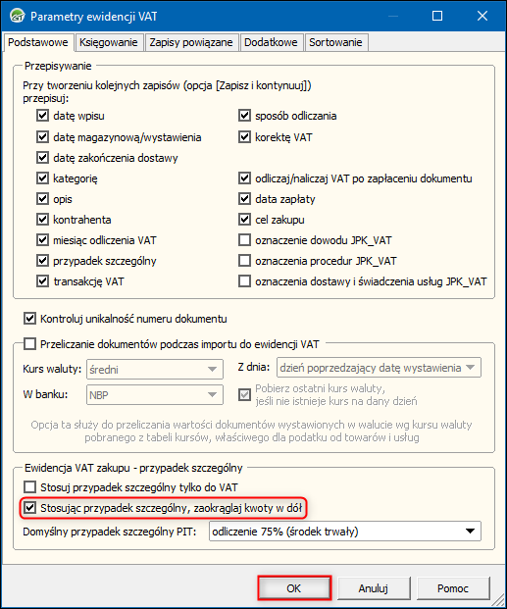
Task: Maximize the Parametry ewidencji VAT window
Action: (437, 16)
